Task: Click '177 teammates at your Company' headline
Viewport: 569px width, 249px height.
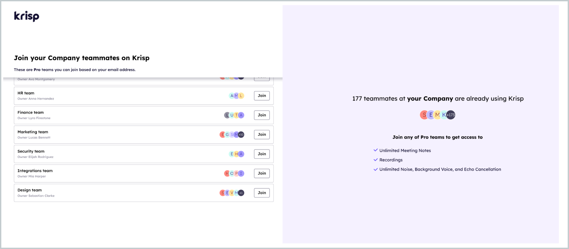Action: coord(438,98)
